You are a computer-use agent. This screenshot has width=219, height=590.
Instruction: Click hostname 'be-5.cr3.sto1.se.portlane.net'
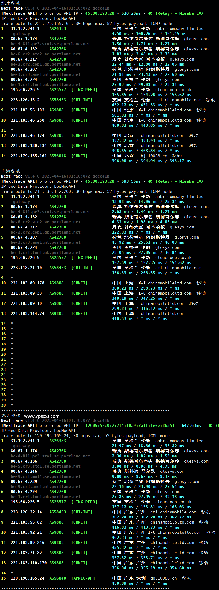[46, 466]
